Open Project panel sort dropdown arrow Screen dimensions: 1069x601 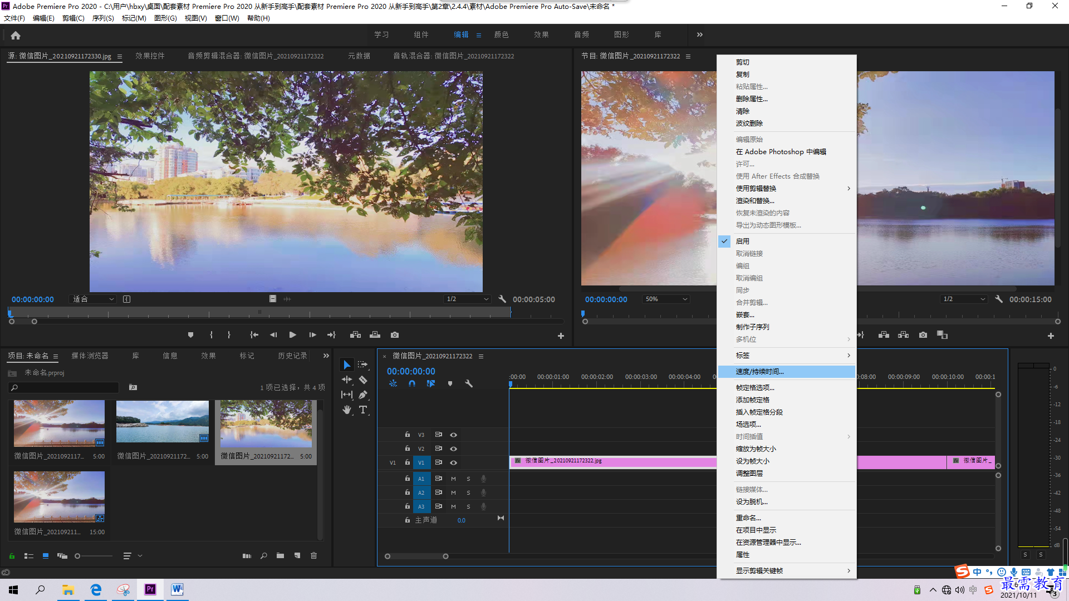(x=140, y=555)
